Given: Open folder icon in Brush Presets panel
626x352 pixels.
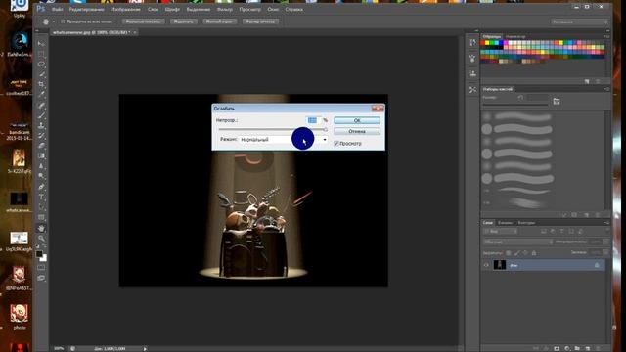Looking at the screenshot, I should [x=557, y=102].
